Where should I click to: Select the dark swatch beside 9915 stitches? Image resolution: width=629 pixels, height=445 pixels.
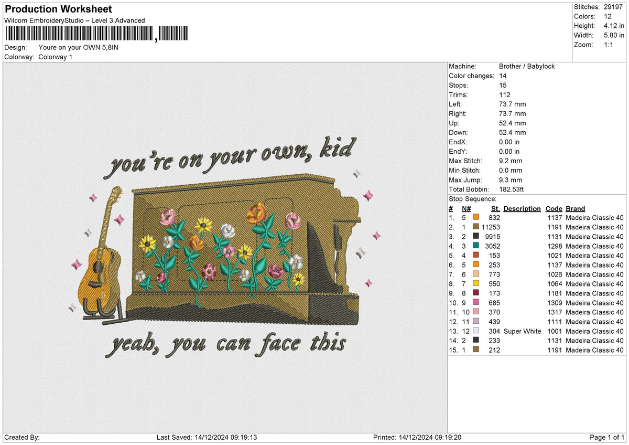tap(476, 236)
